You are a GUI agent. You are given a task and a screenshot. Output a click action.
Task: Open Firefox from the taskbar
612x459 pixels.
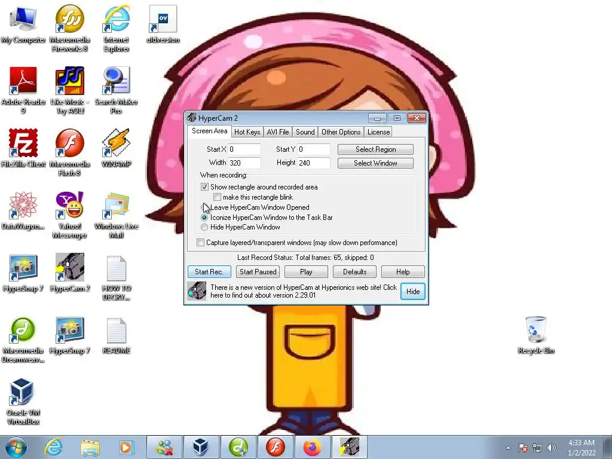click(313, 447)
